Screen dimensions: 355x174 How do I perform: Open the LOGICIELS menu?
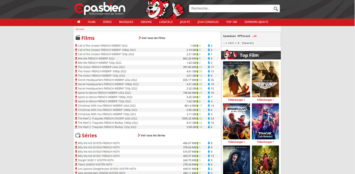coord(166,22)
